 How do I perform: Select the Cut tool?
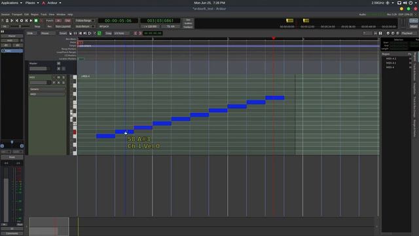tap(80, 33)
